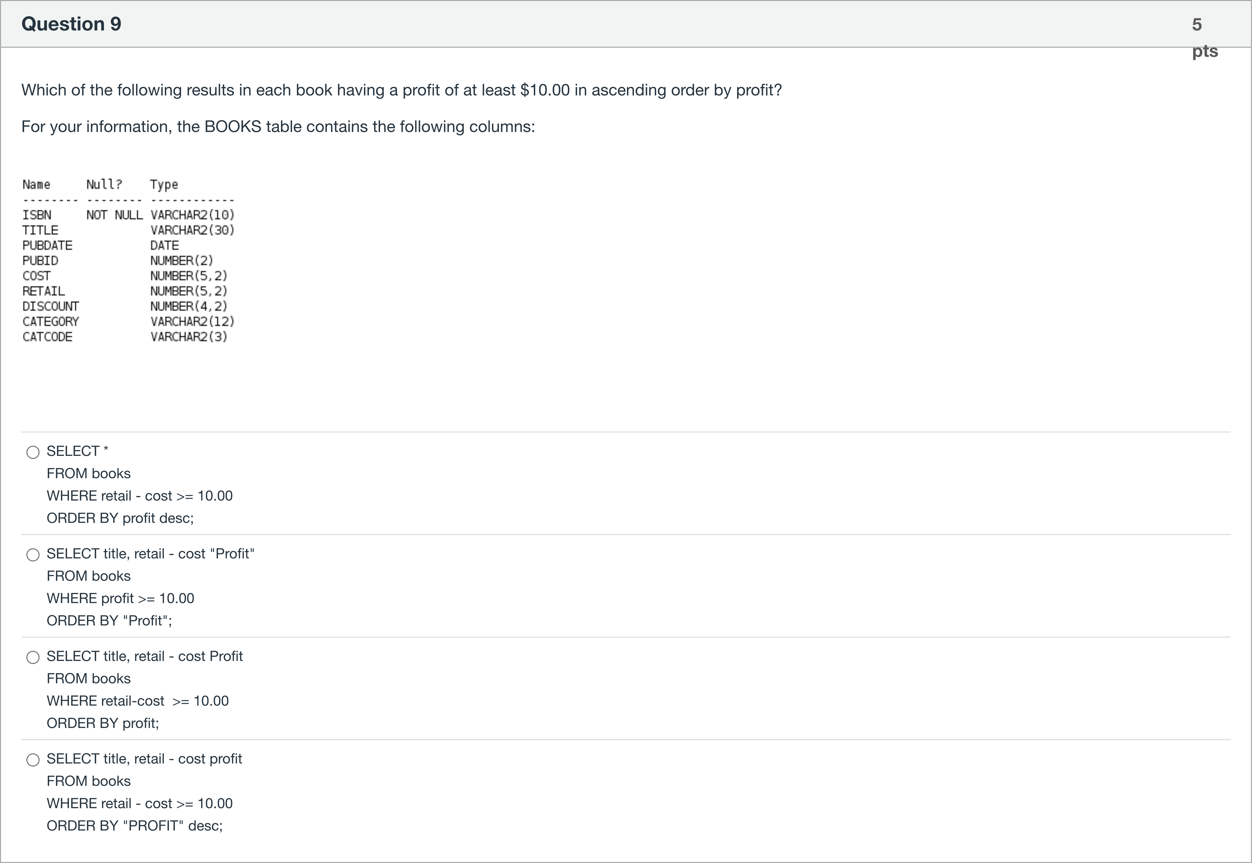Viewport: 1252px width, 863px height.
Task: Click the CATCODE row in table listing
Action: (x=124, y=337)
